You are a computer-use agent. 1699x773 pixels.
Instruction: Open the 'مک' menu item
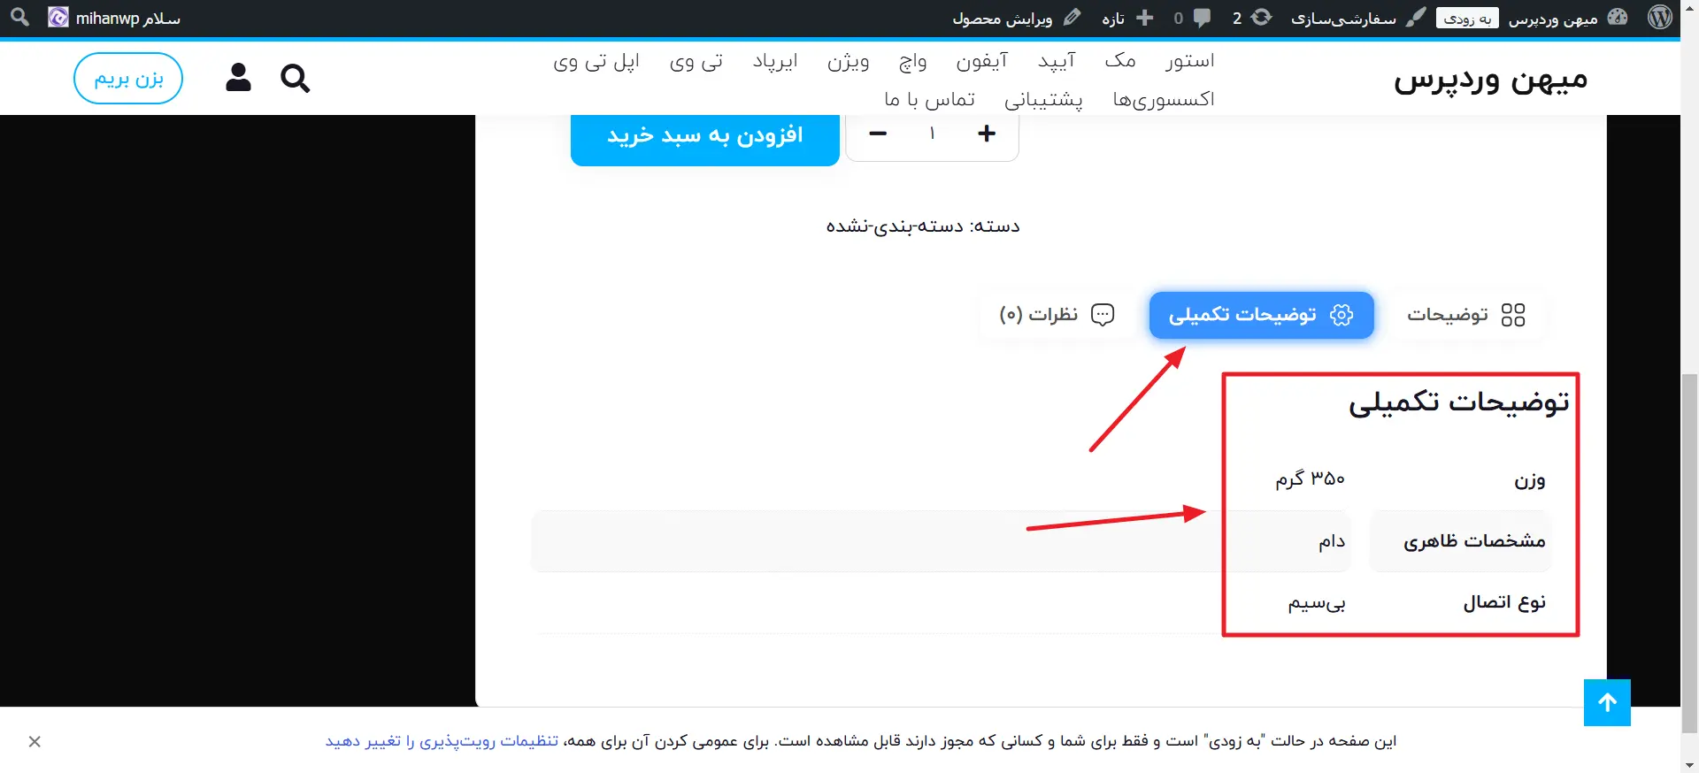(x=1120, y=60)
